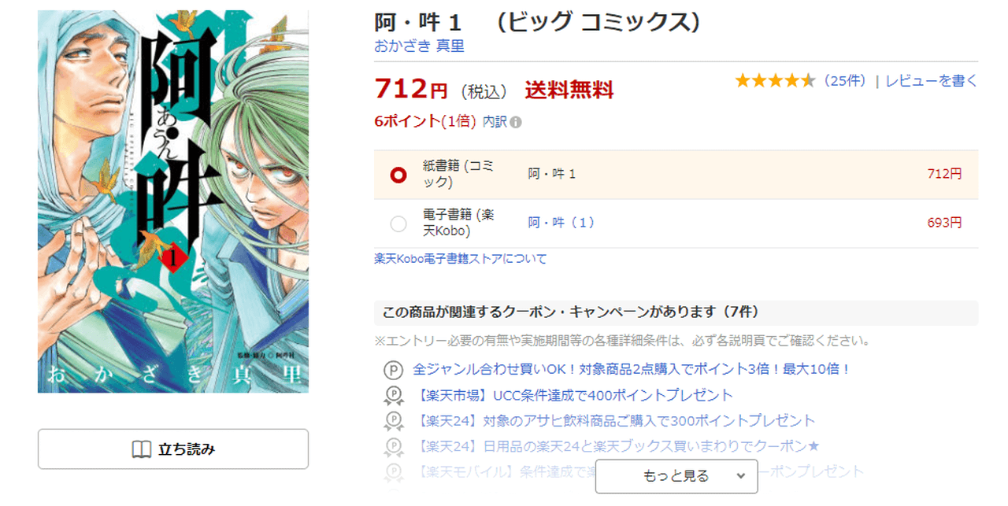This screenshot has width=1008, height=506.
Task: Click the chevron arrow on もっと見る
Action: (740, 476)
